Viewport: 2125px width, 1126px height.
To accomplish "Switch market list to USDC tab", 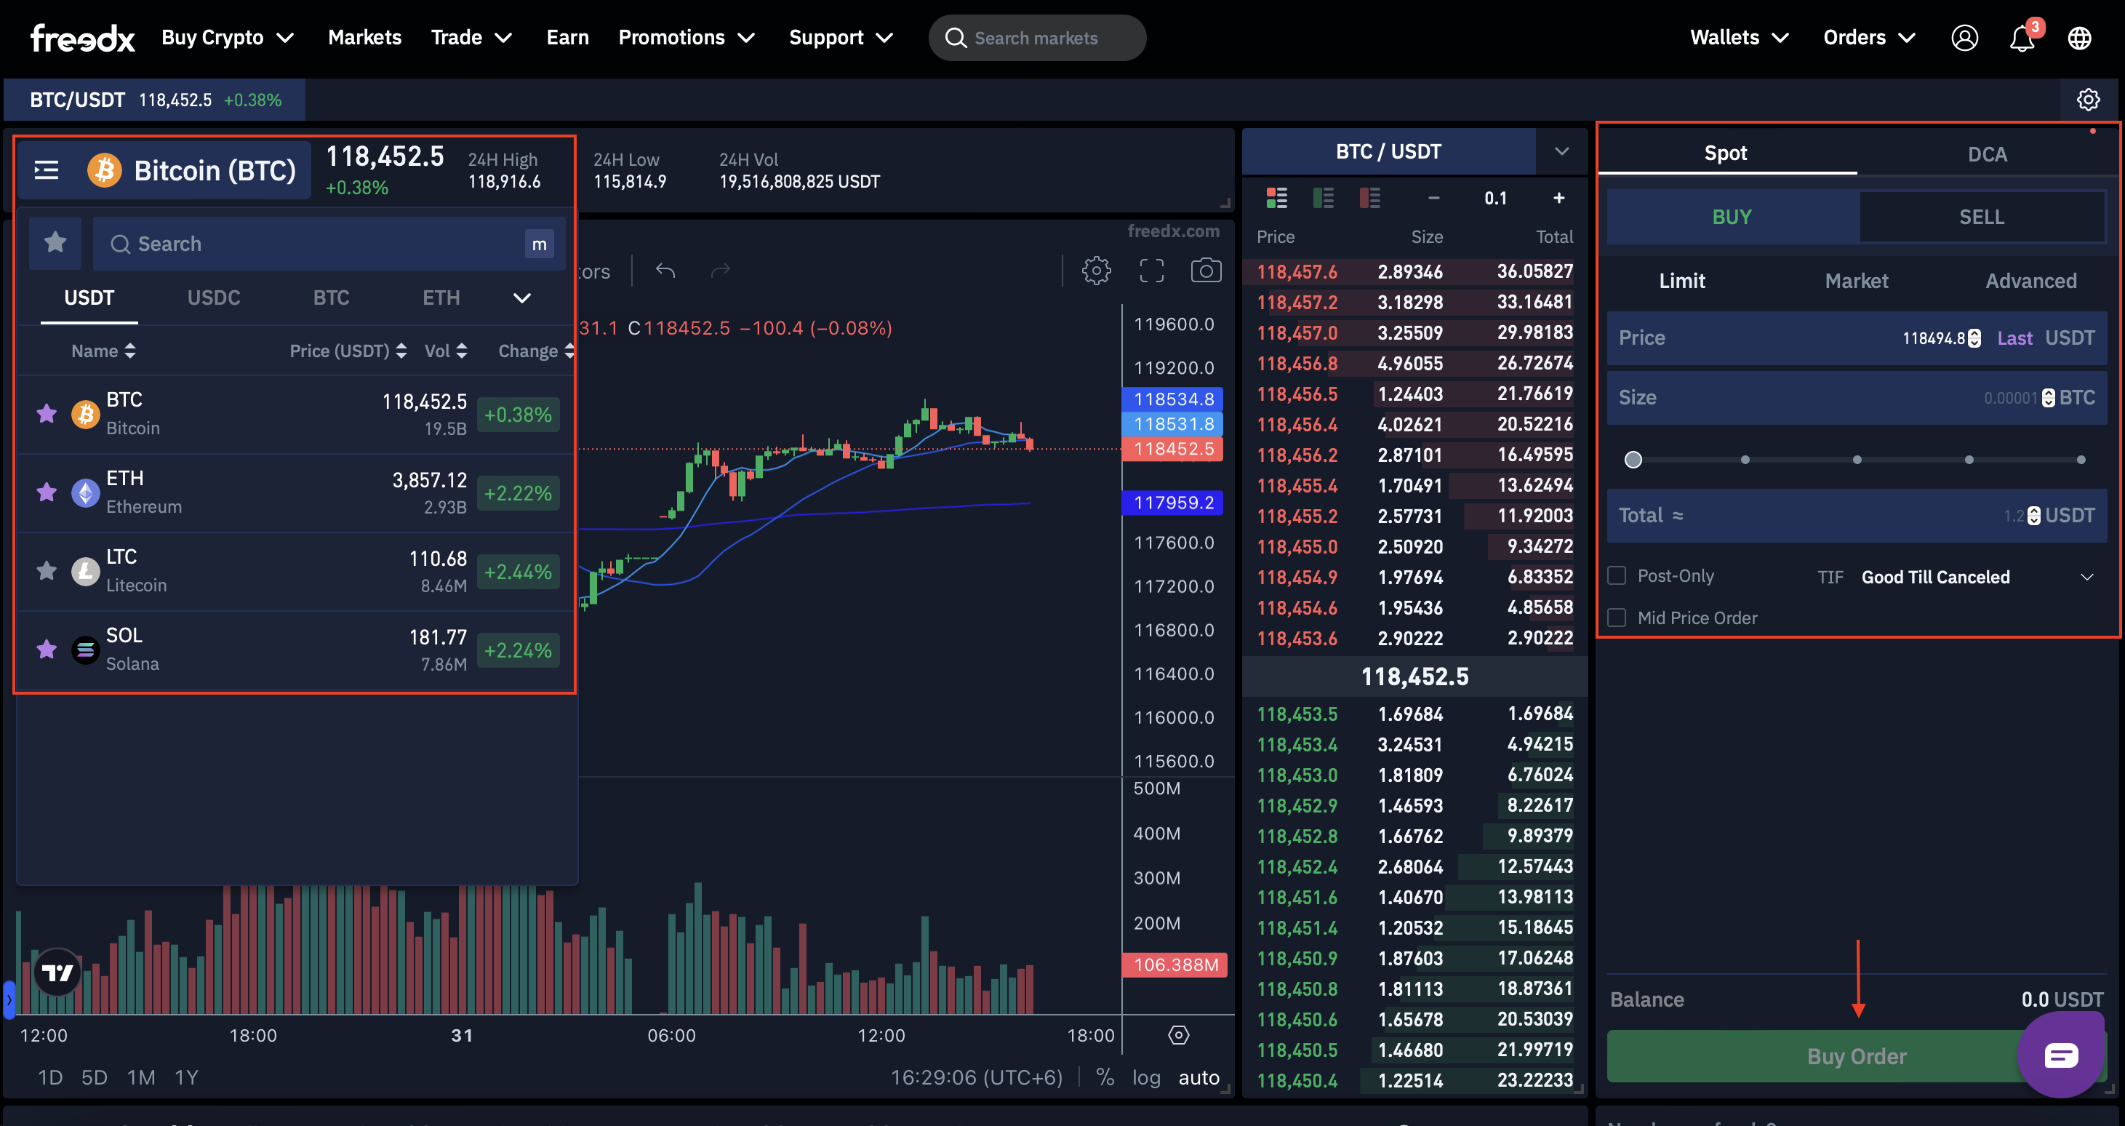I will (x=214, y=298).
